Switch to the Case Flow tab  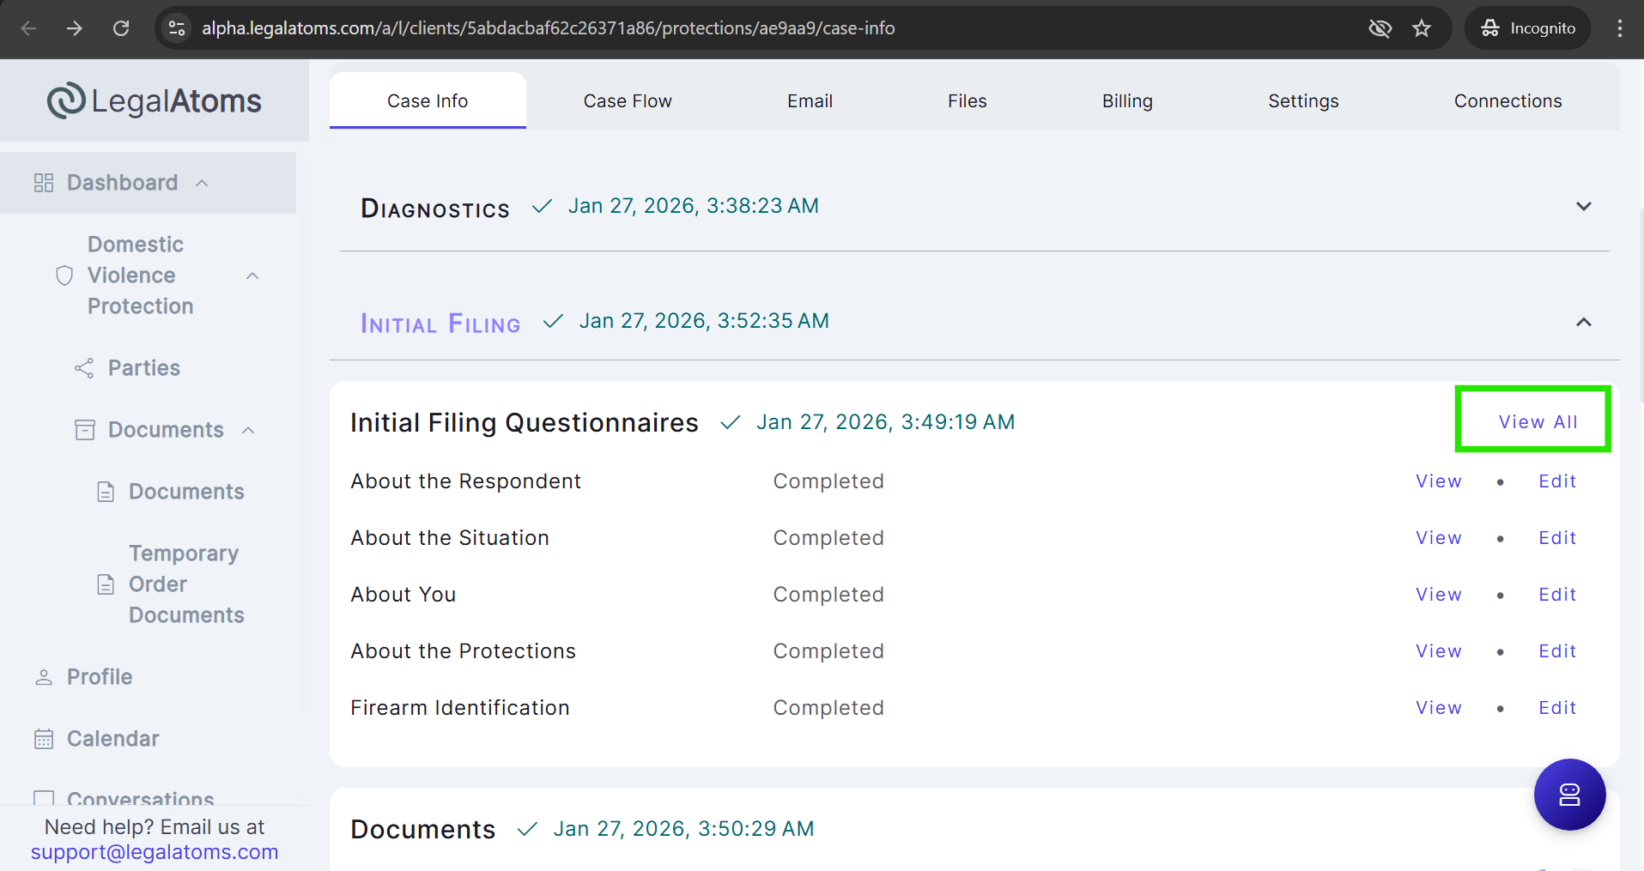pyautogui.click(x=627, y=101)
